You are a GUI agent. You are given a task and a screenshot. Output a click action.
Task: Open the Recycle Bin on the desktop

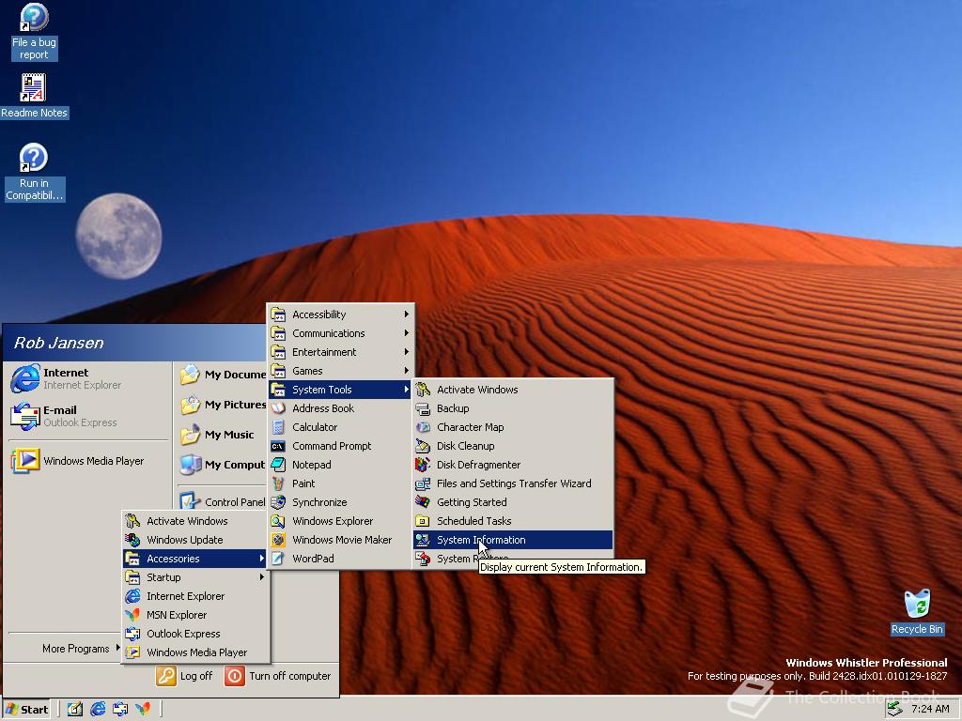[917, 612]
